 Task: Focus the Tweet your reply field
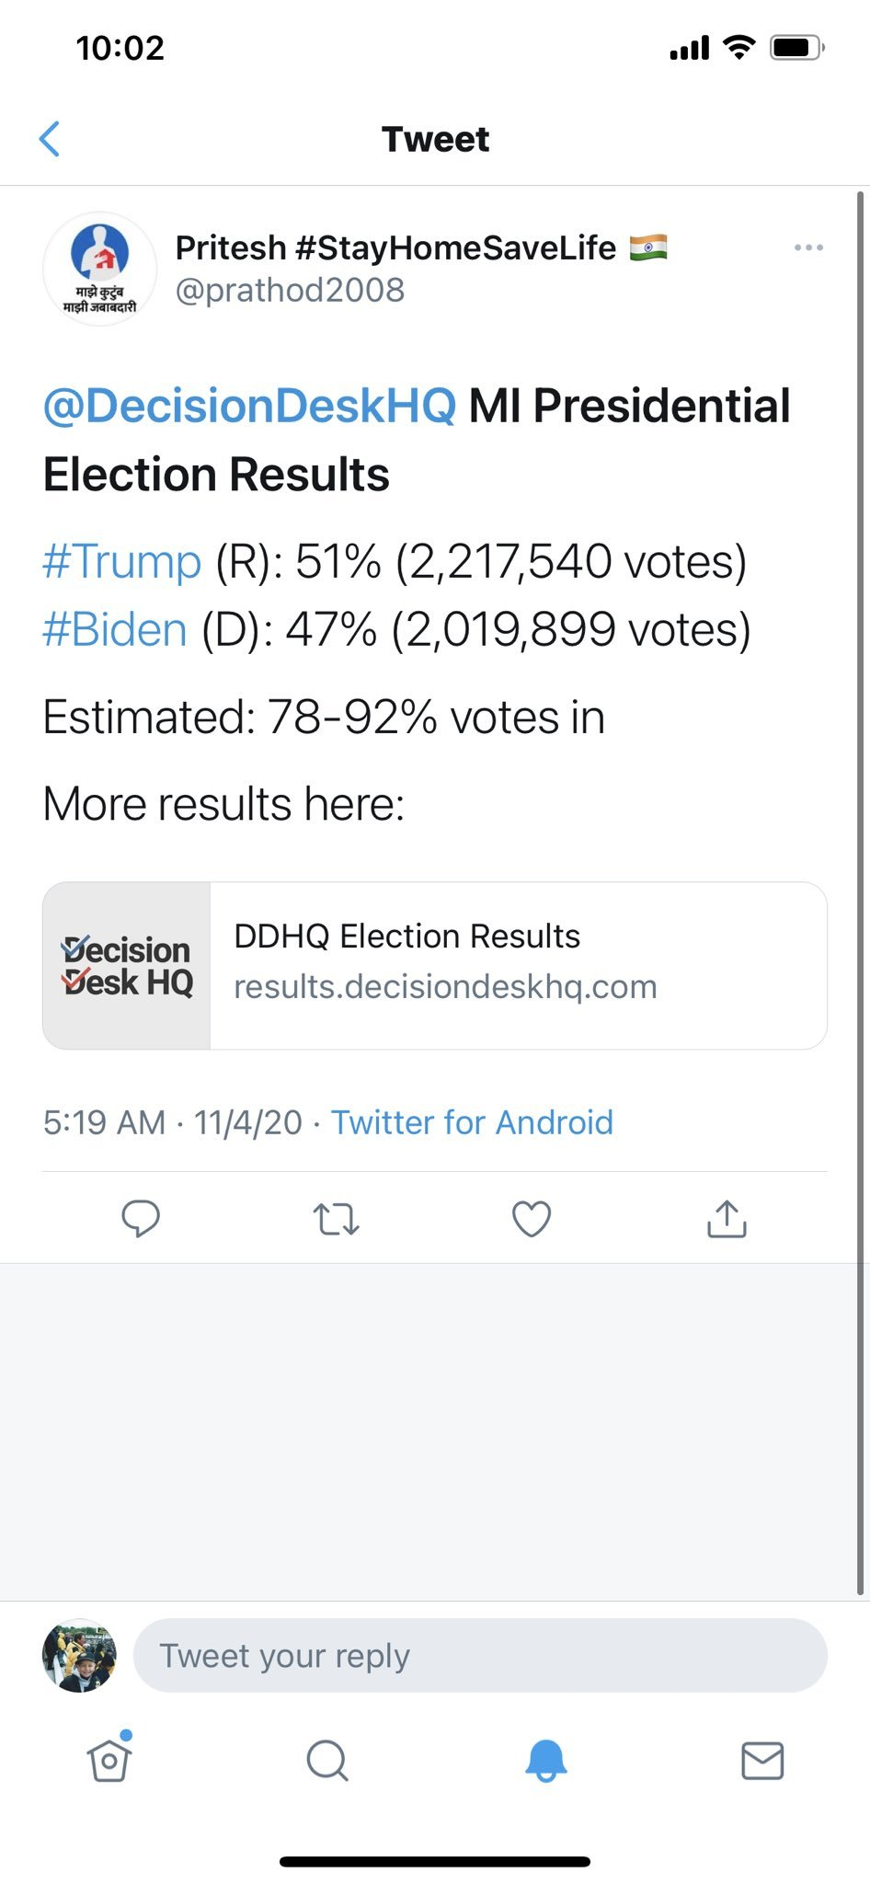click(480, 1655)
